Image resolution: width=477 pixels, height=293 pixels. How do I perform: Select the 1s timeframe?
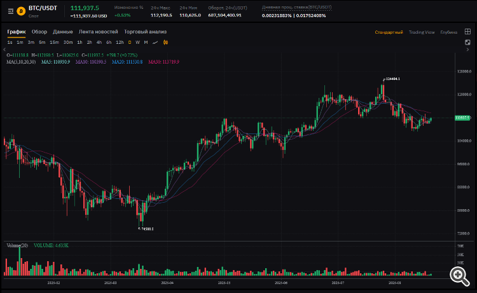10,42
